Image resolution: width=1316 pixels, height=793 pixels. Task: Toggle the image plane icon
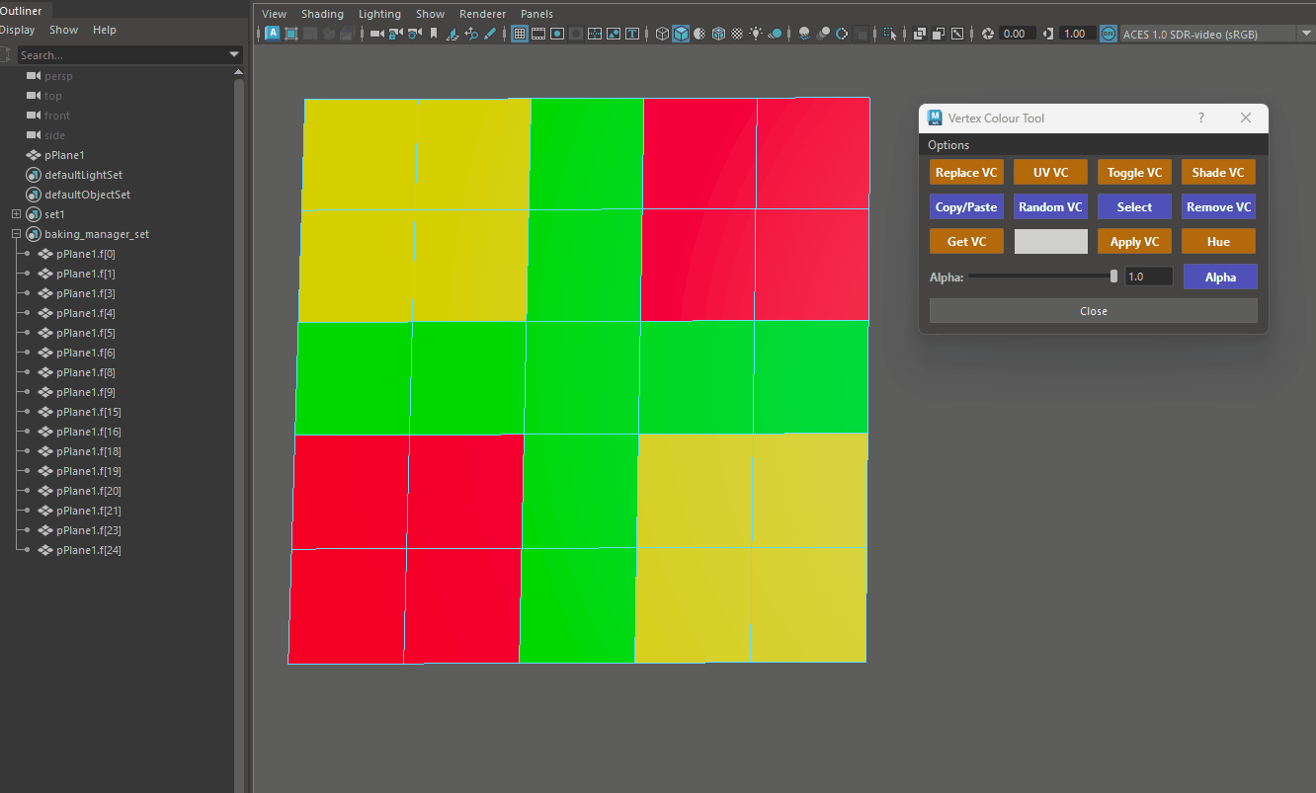(x=452, y=34)
